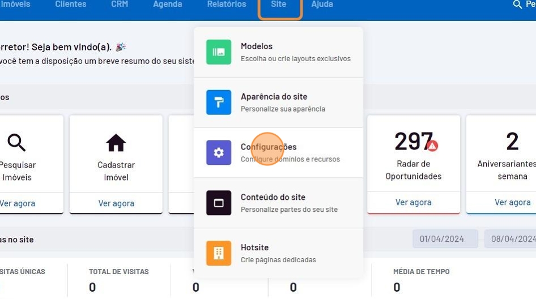Click the blue paint roller icon

pos(219,102)
